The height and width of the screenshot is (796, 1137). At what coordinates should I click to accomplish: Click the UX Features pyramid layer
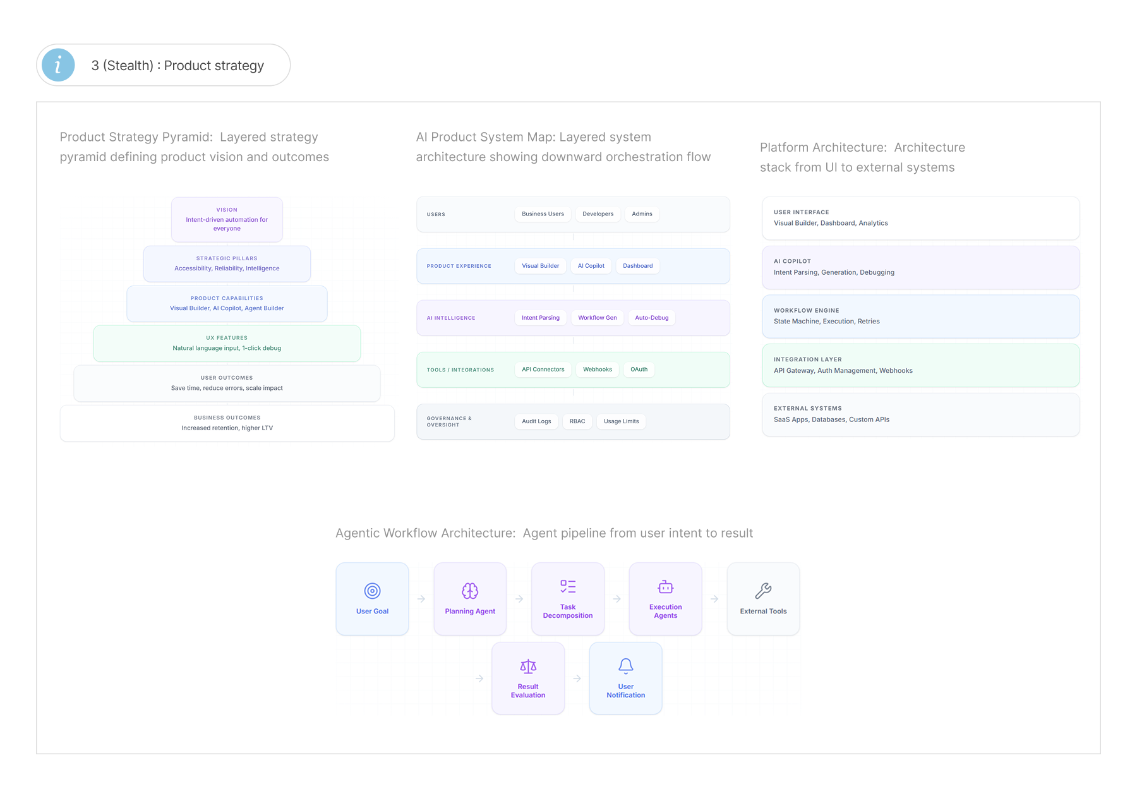[227, 343]
